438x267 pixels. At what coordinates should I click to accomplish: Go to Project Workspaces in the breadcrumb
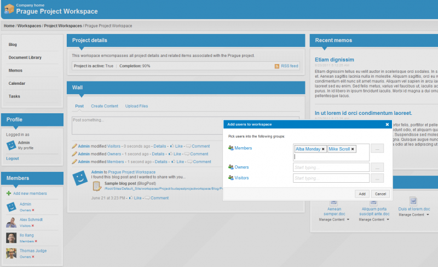63,26
